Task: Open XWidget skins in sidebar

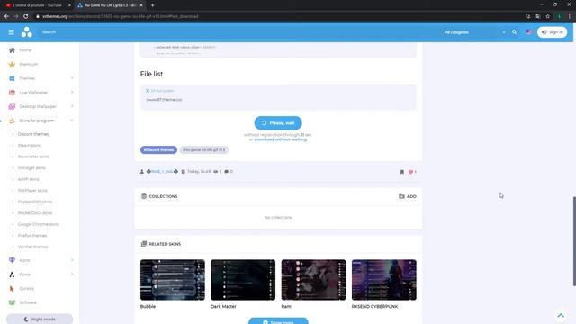Action: pos(31,168)
